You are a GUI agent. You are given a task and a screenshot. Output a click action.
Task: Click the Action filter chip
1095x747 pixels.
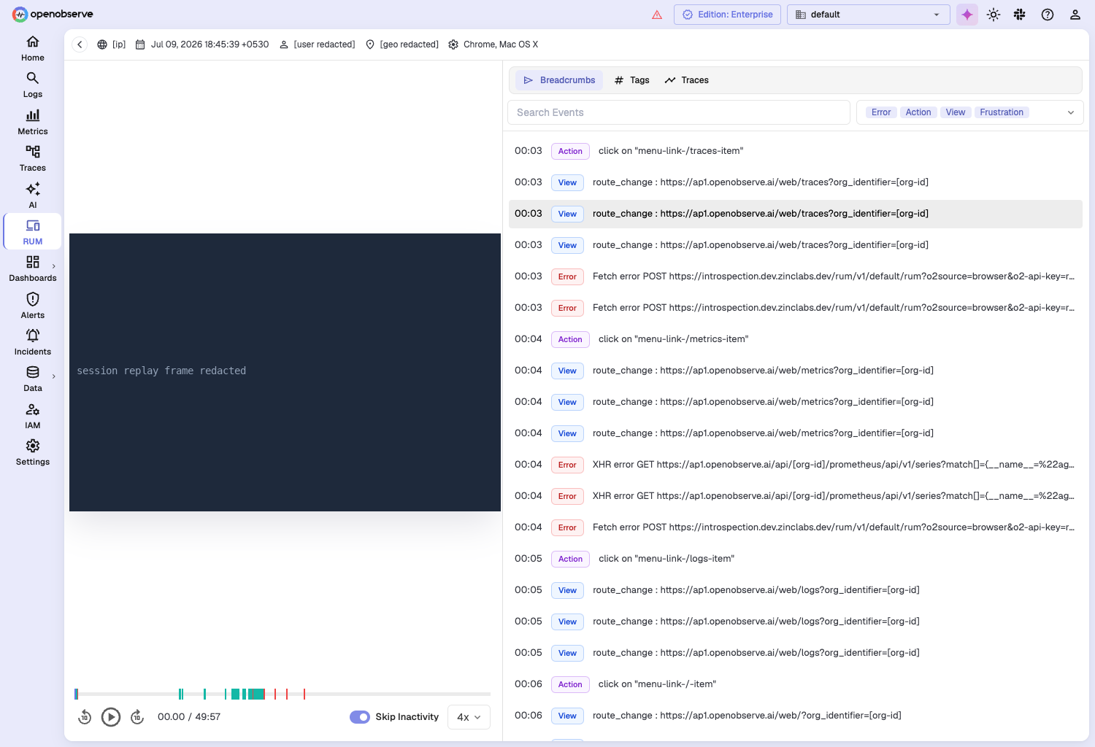(918, 112)
